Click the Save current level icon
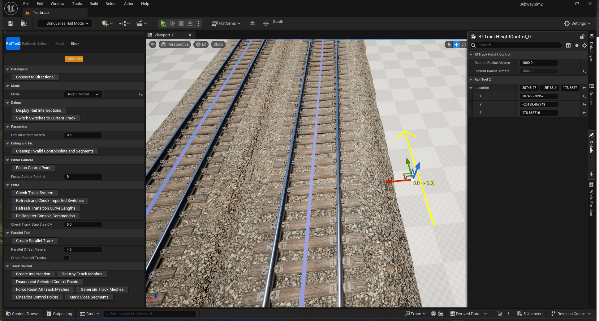This screenshot has height=321, width=599. 11,23
